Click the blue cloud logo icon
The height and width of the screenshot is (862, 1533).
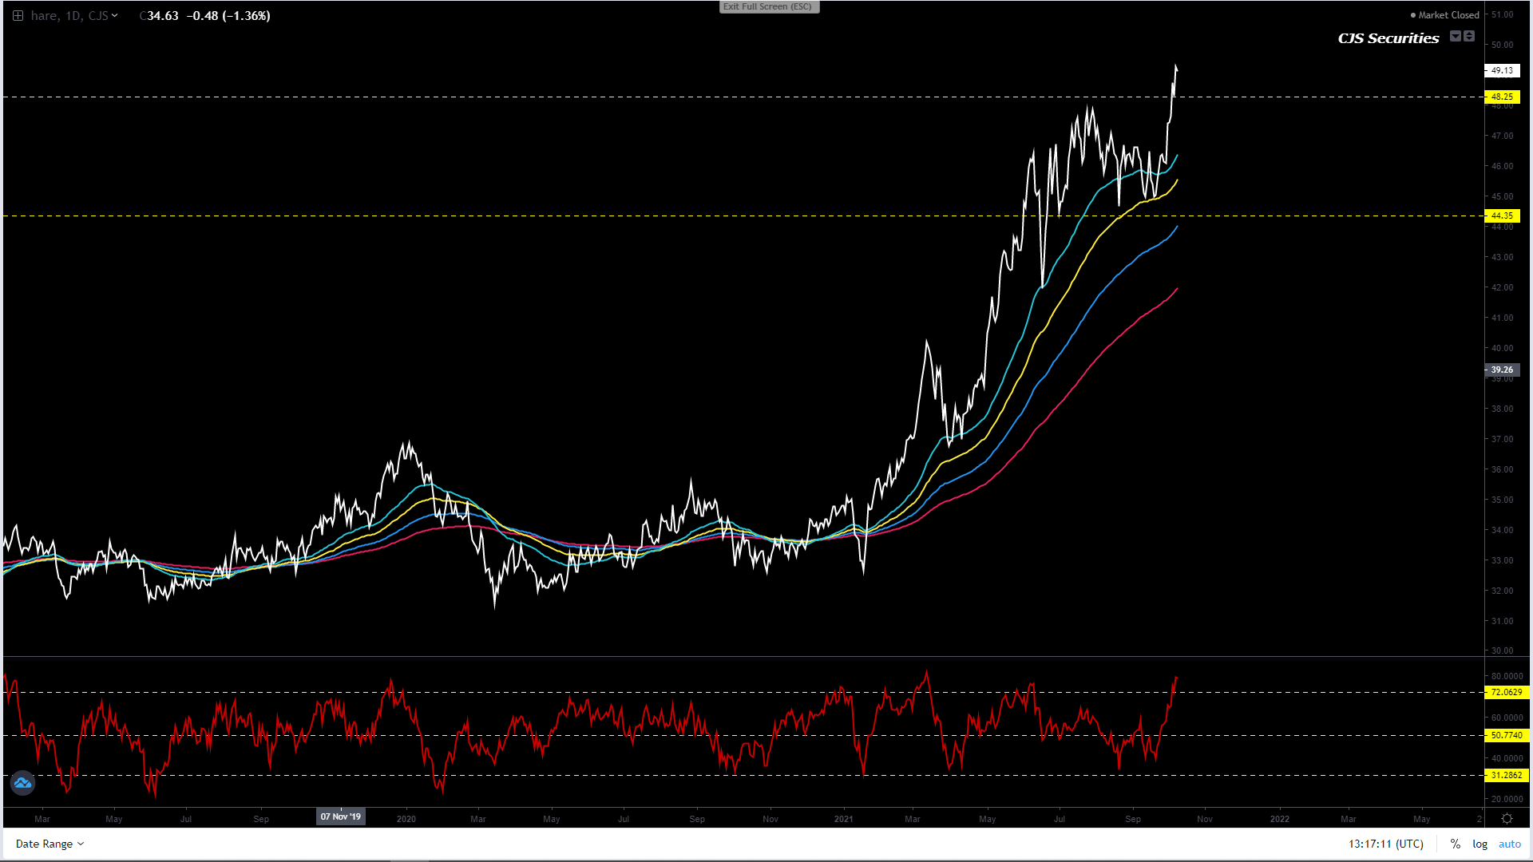coord(22,783)
